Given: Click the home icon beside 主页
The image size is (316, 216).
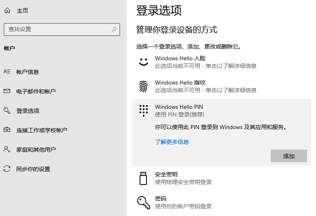Looking at the screenshot, I should click(7, 11).
